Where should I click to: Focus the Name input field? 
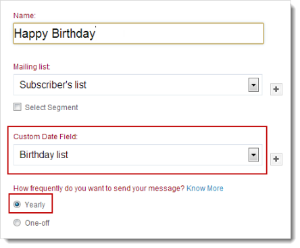click(x=139, y=33)
